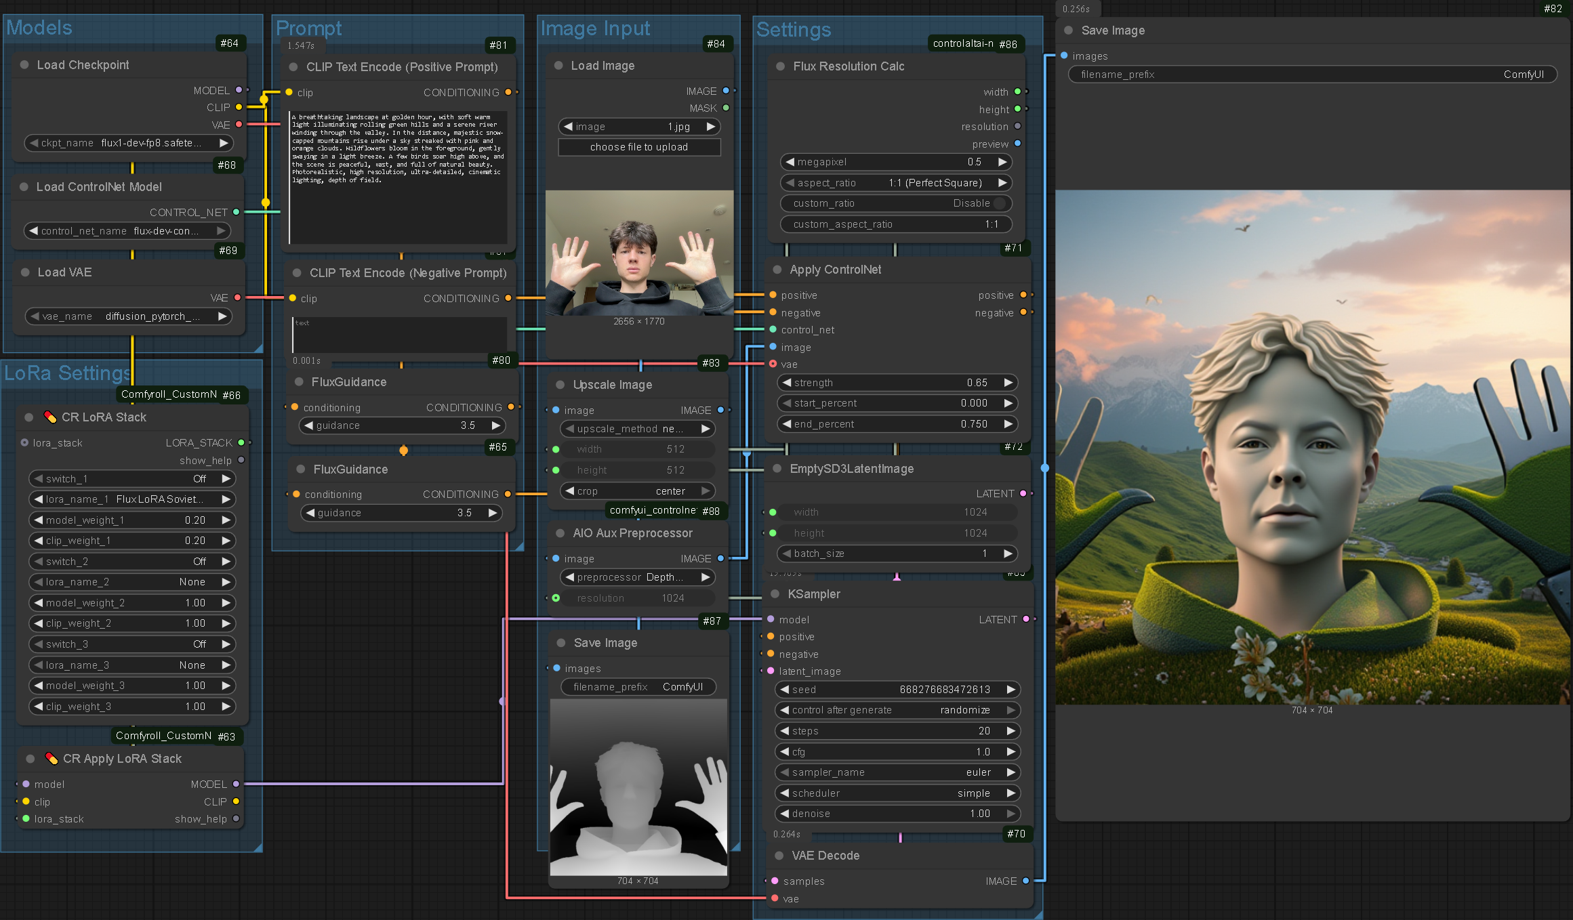Open the scheduler simple dropdown
The height and width of the screenshot is (920, 1573).
897,793
